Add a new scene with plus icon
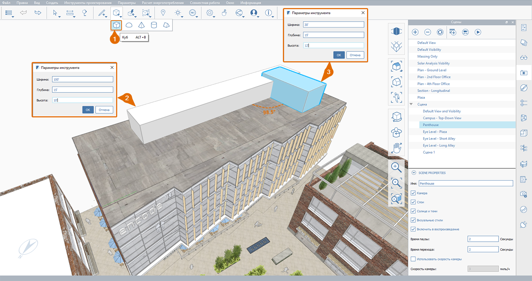The height and width of the screenshot is (281, 532). pyautogui.click(x=415, y=32)
